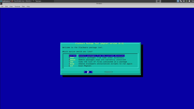Select View package file list option
This screenshot has height=109, width=194.
click(x=98, y=62)
